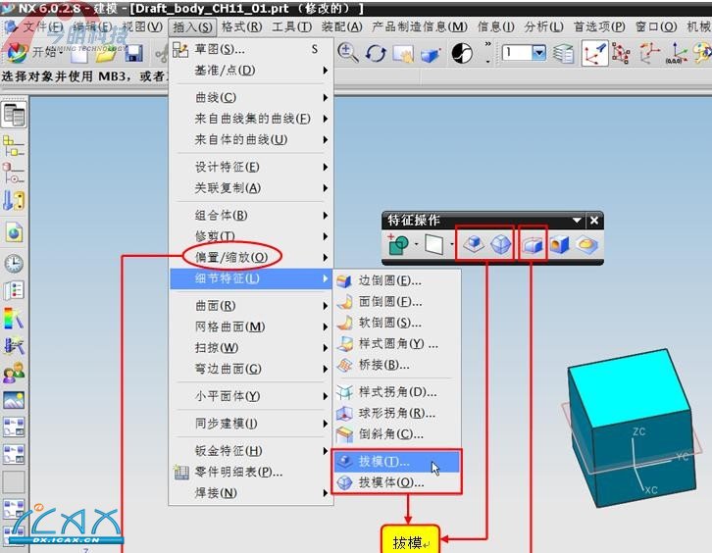Open the Assembly Navigator sidebar tab
712x553 pixels.
pyautogui.click(x=14, y=146)
